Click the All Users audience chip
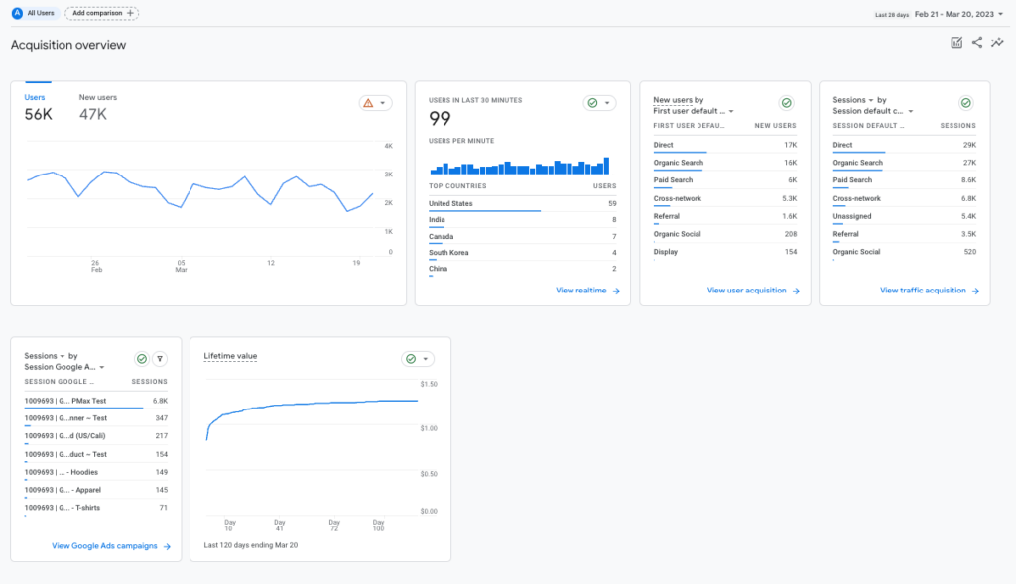 point(26,13)
